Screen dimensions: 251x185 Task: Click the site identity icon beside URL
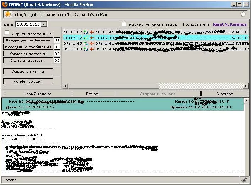click(7, 15)
